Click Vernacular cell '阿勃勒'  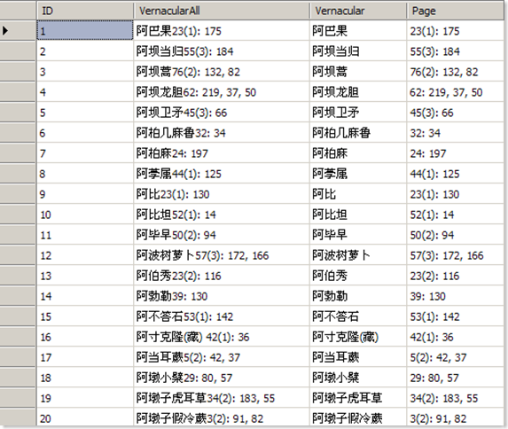[358, 296]
